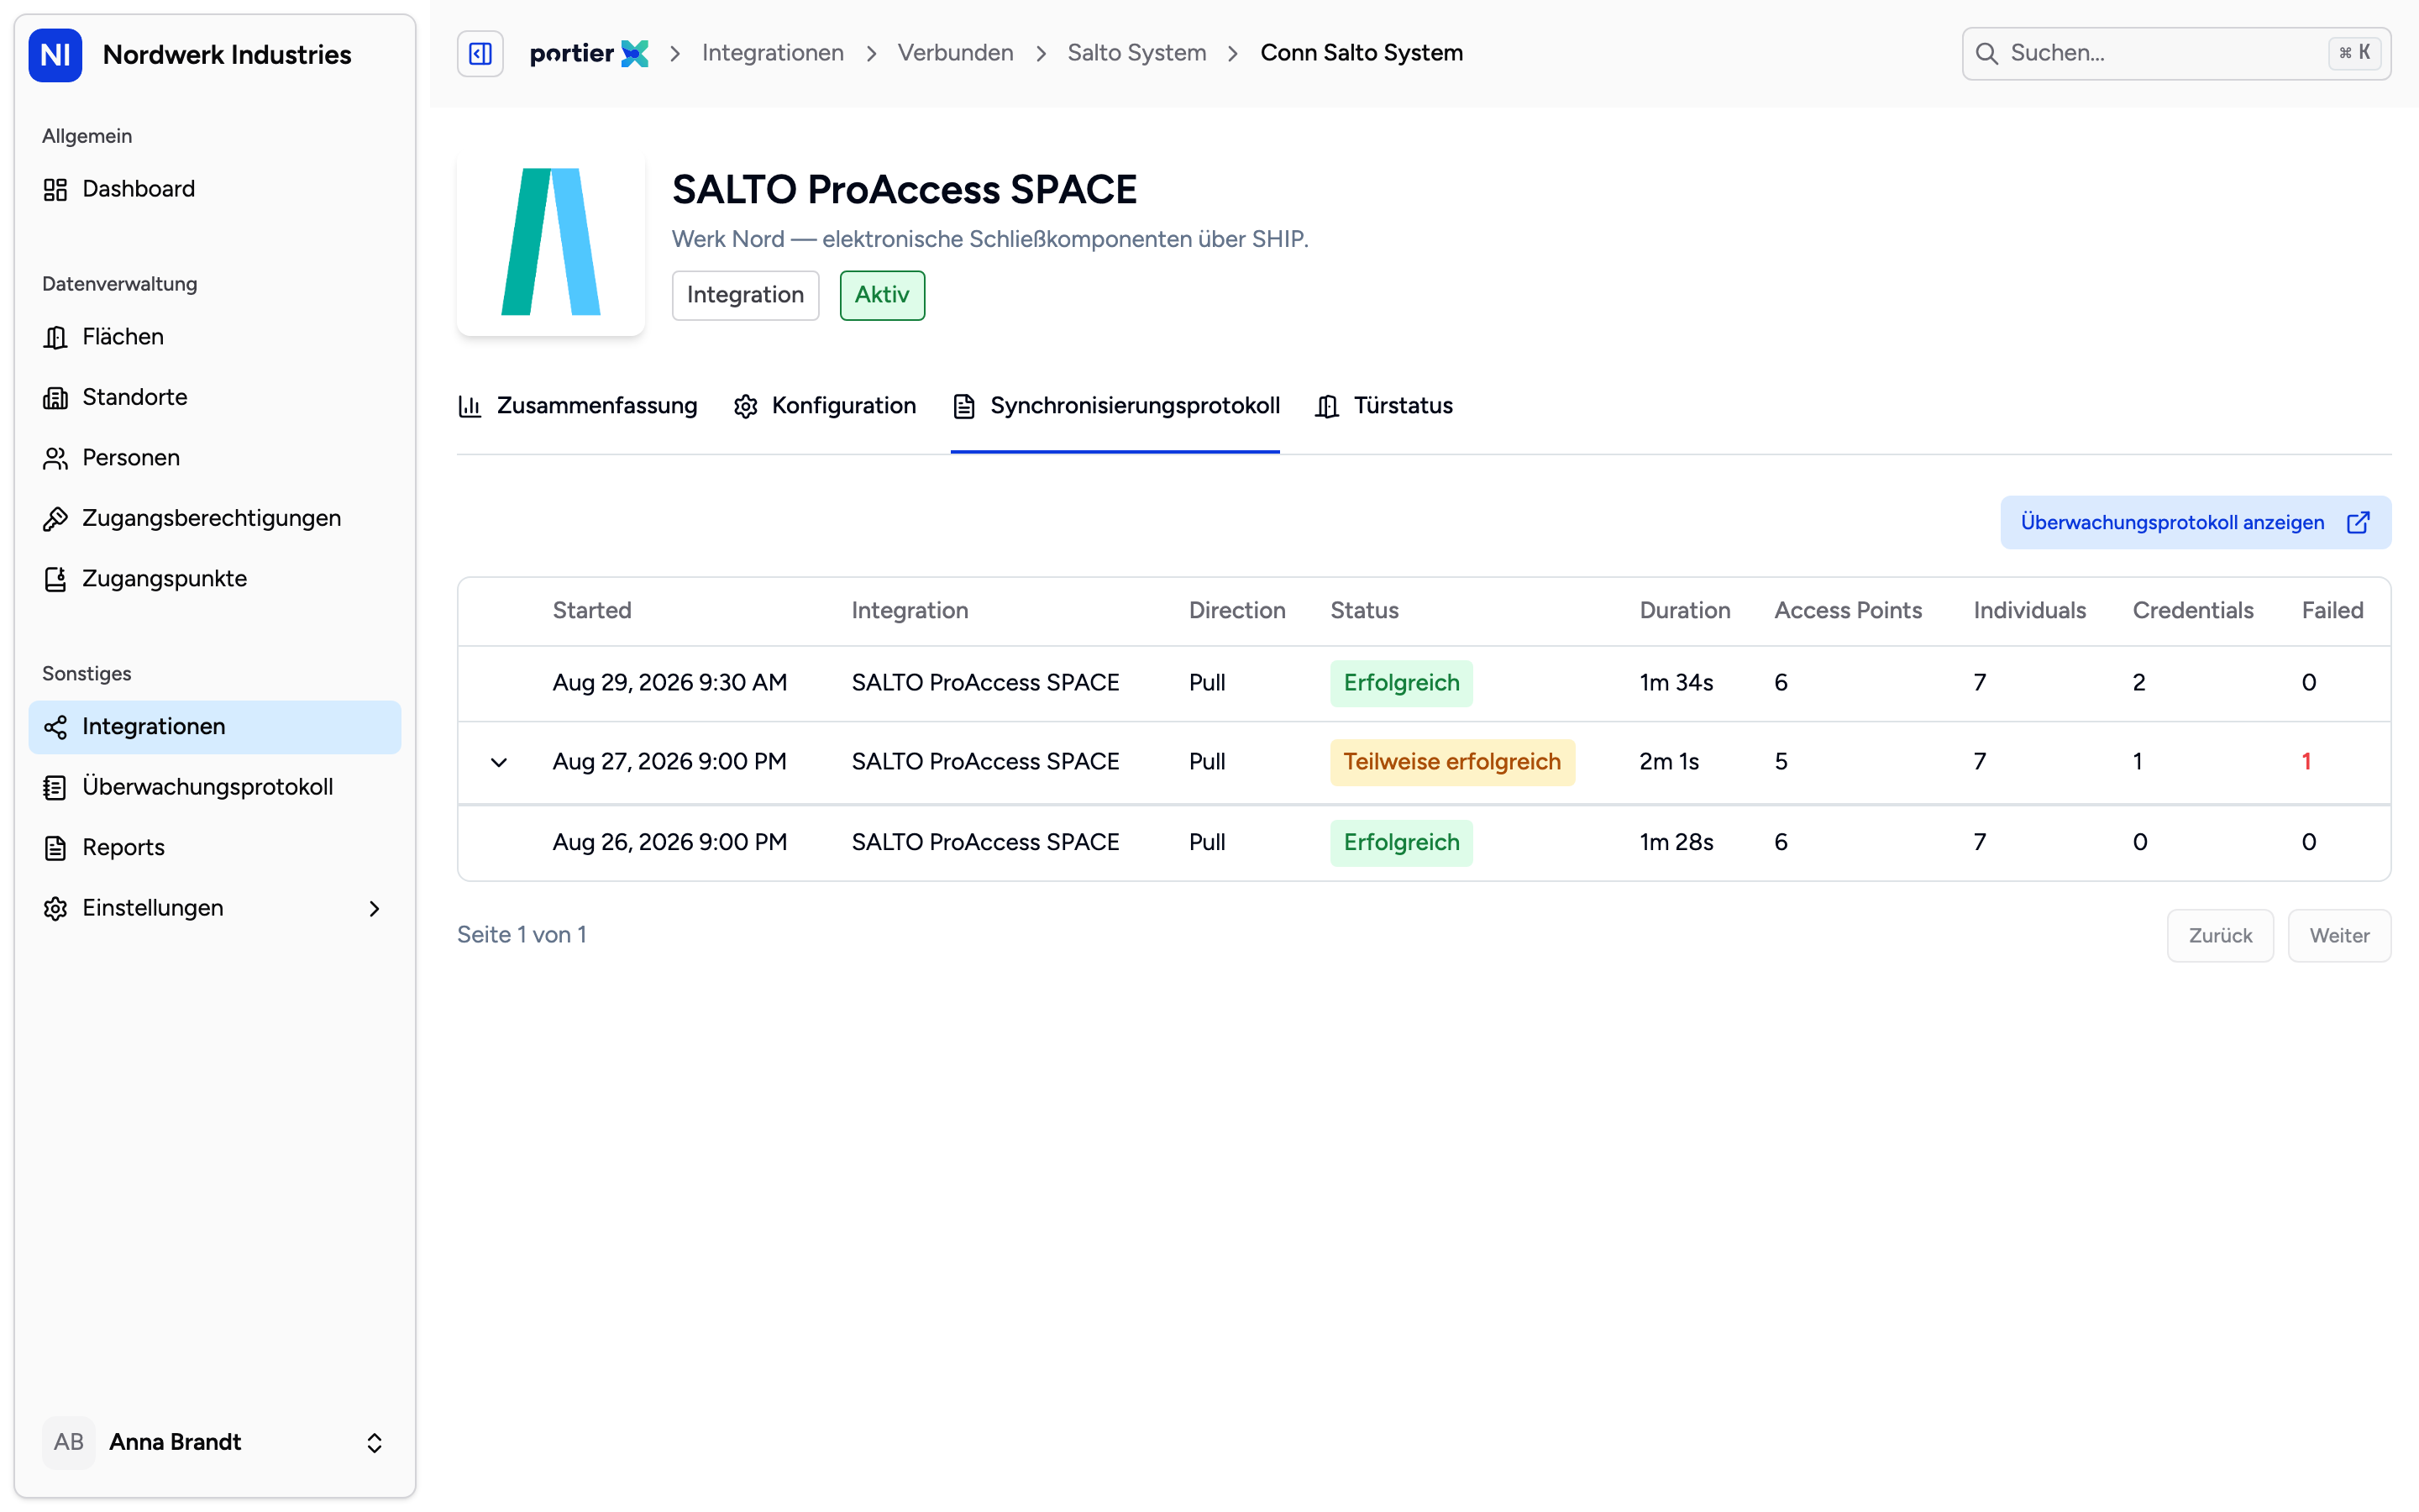Click the red failed count 1
This screenshot has width=2419, height=1512.
[2306, 762]
